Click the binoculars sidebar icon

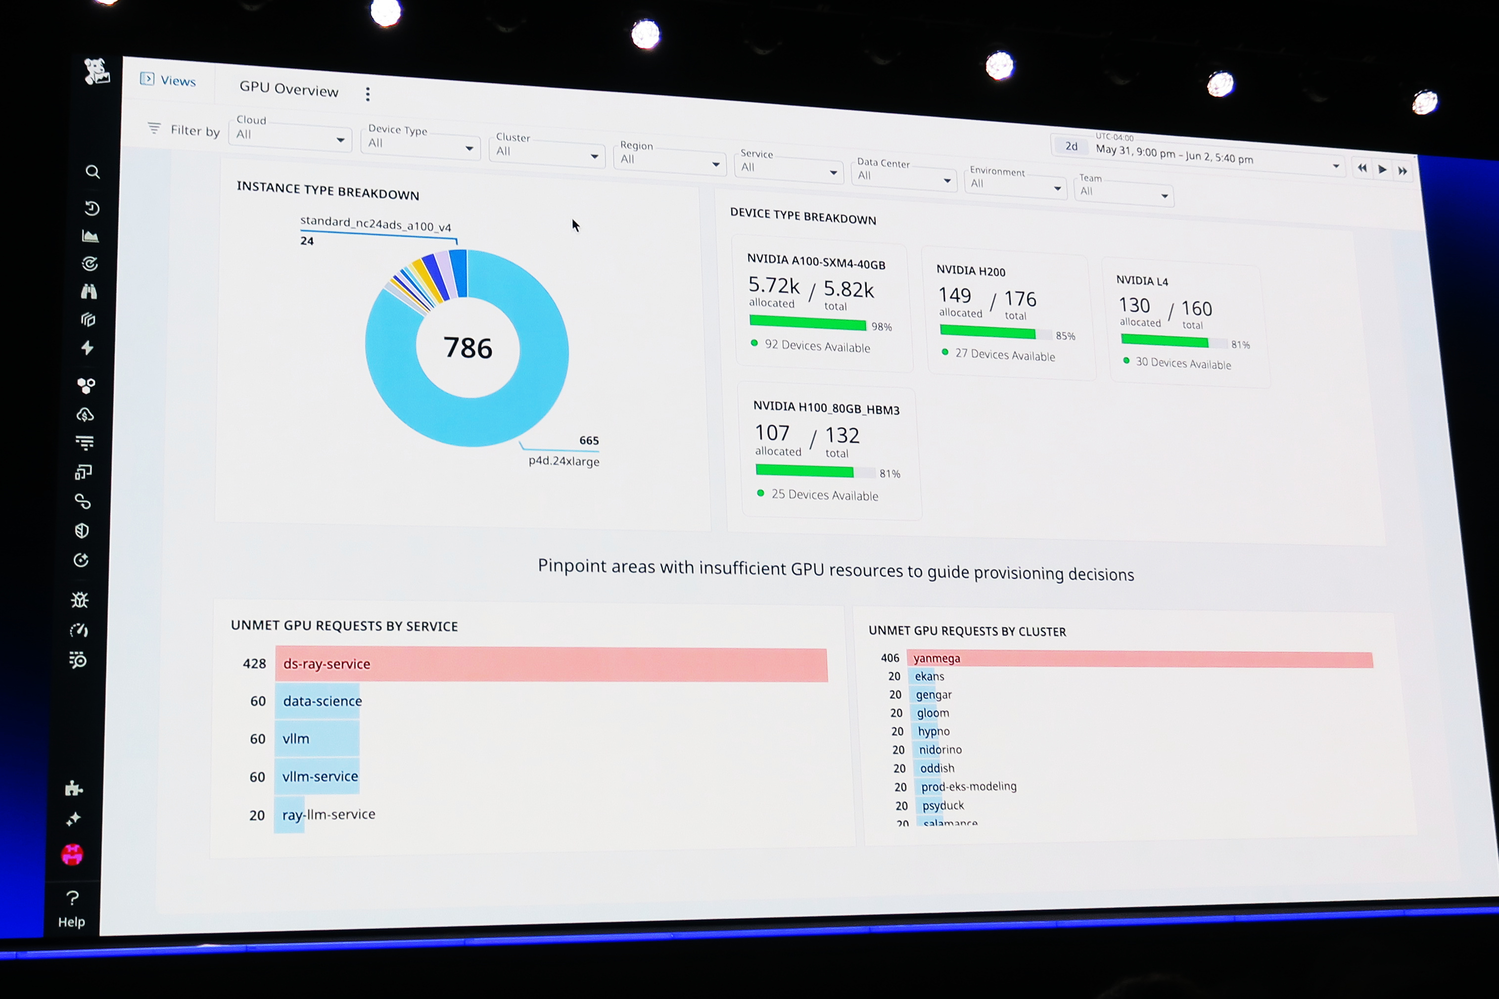(x=89, y=292)
